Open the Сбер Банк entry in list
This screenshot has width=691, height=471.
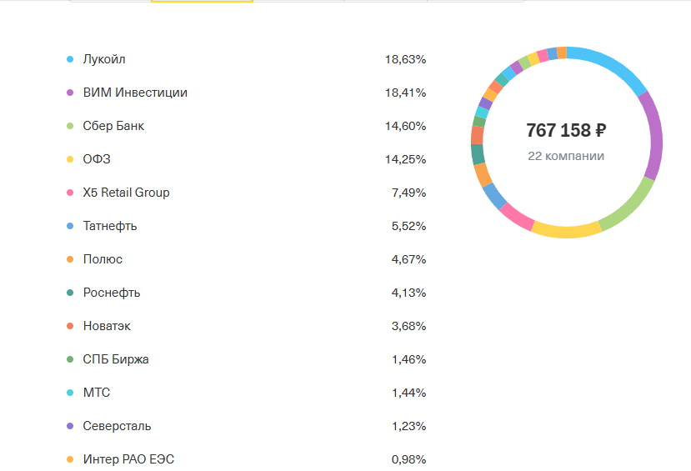pyautogui.click(x=113, y=126)
